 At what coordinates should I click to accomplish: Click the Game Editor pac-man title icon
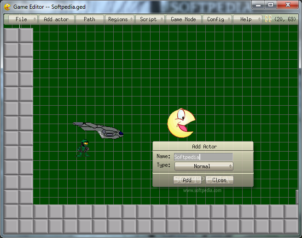(x=7, y=7)
